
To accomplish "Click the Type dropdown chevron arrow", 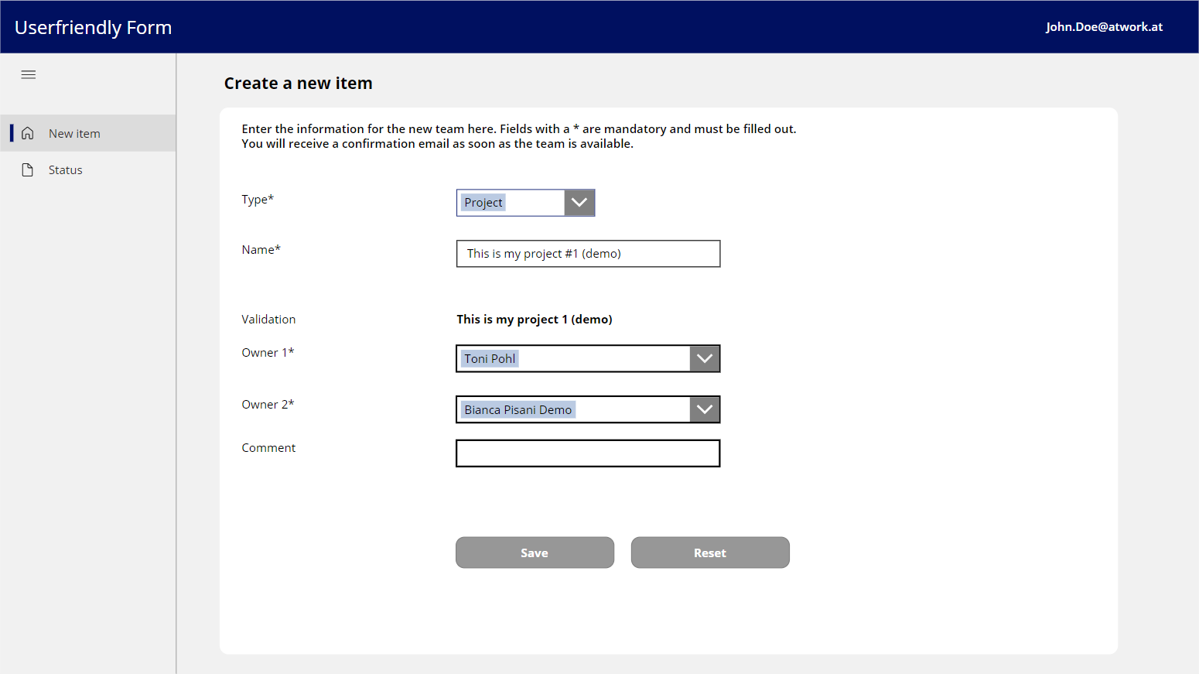I will tap(579, 202).
